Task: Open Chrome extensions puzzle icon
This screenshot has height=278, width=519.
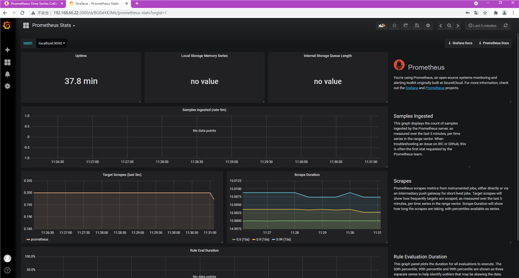Action: pos(496,13)
